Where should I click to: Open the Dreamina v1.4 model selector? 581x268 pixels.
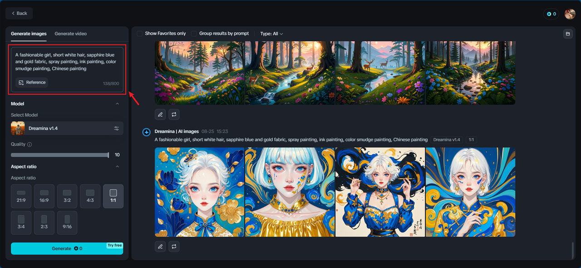pyautogui.click(x=67, y=128)
